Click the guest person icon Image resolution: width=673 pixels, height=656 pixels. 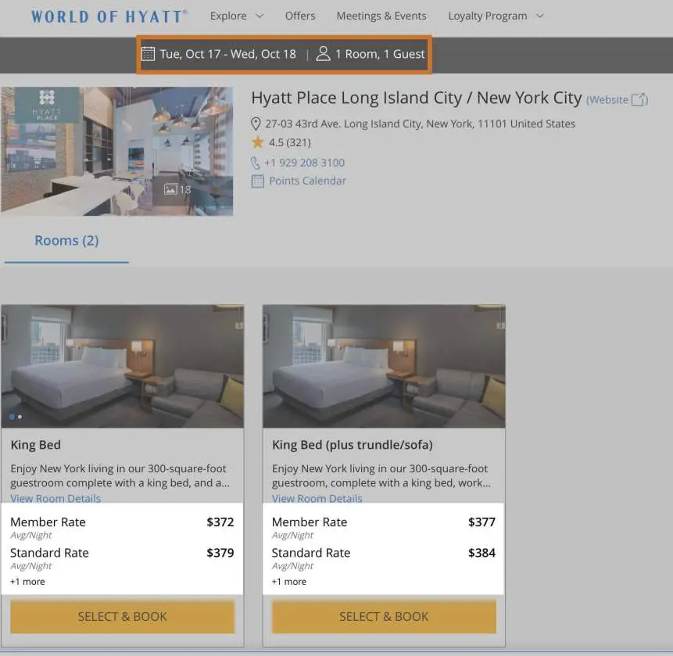click(323, 54)
